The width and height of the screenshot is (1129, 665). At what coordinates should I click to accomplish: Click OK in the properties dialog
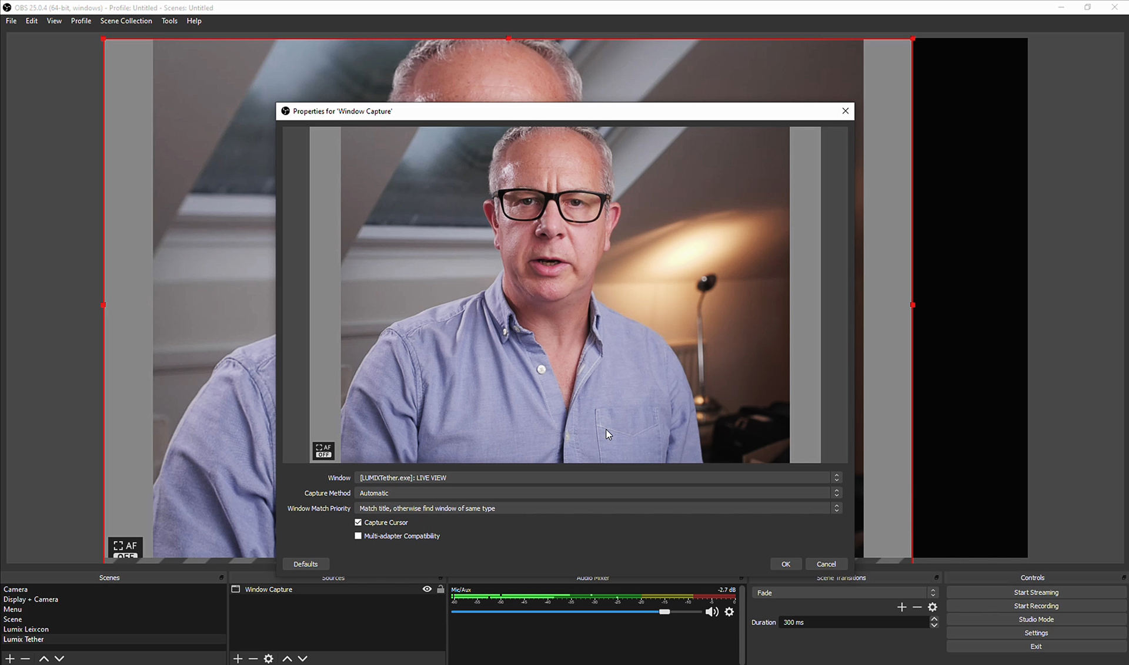pos(786,564)
